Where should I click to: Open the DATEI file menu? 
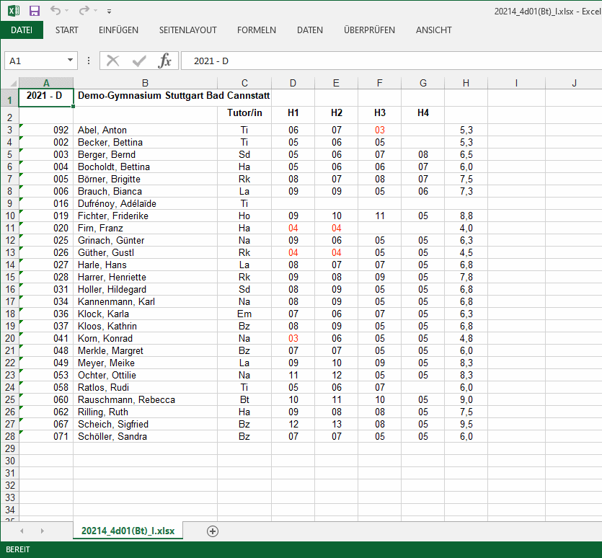pos(22,30)
